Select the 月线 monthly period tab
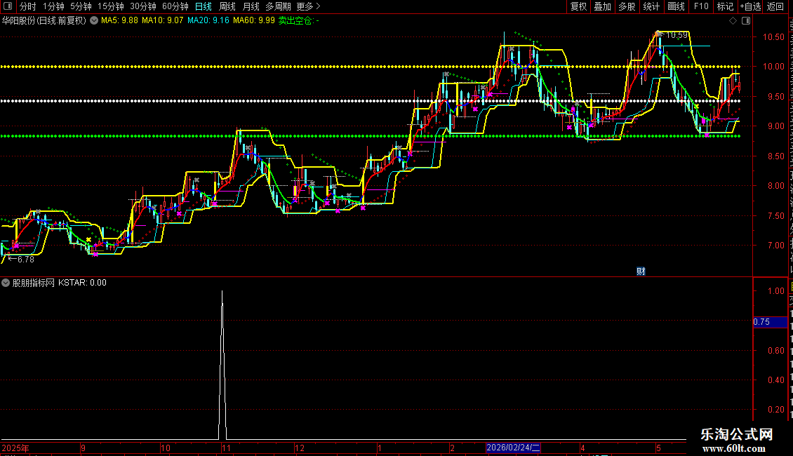Screen dimensions: 793x456 251,6
